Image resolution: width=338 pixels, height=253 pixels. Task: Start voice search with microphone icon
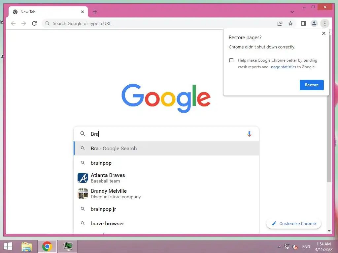[x=249, y=134]
